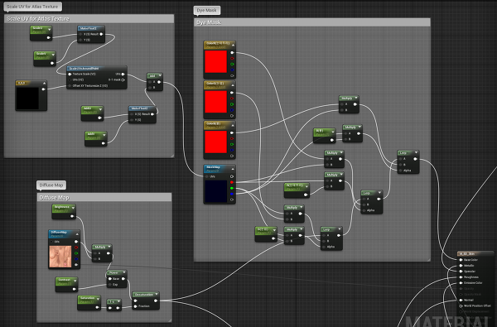The height and width of the screenshot is (327, 497).
Task: Select the Power node title
Action: (113, 272)
